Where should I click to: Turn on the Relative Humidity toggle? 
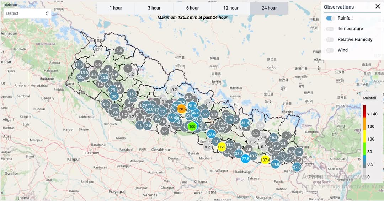pos(330,39)
